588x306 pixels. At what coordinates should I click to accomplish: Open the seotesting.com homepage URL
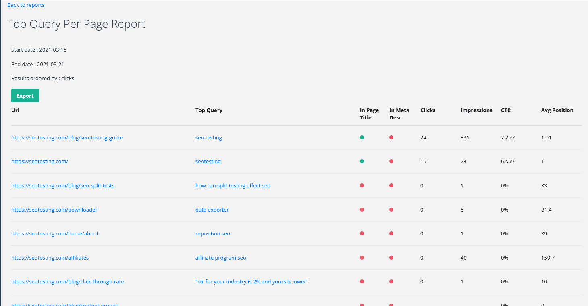(x=39, y=161)
